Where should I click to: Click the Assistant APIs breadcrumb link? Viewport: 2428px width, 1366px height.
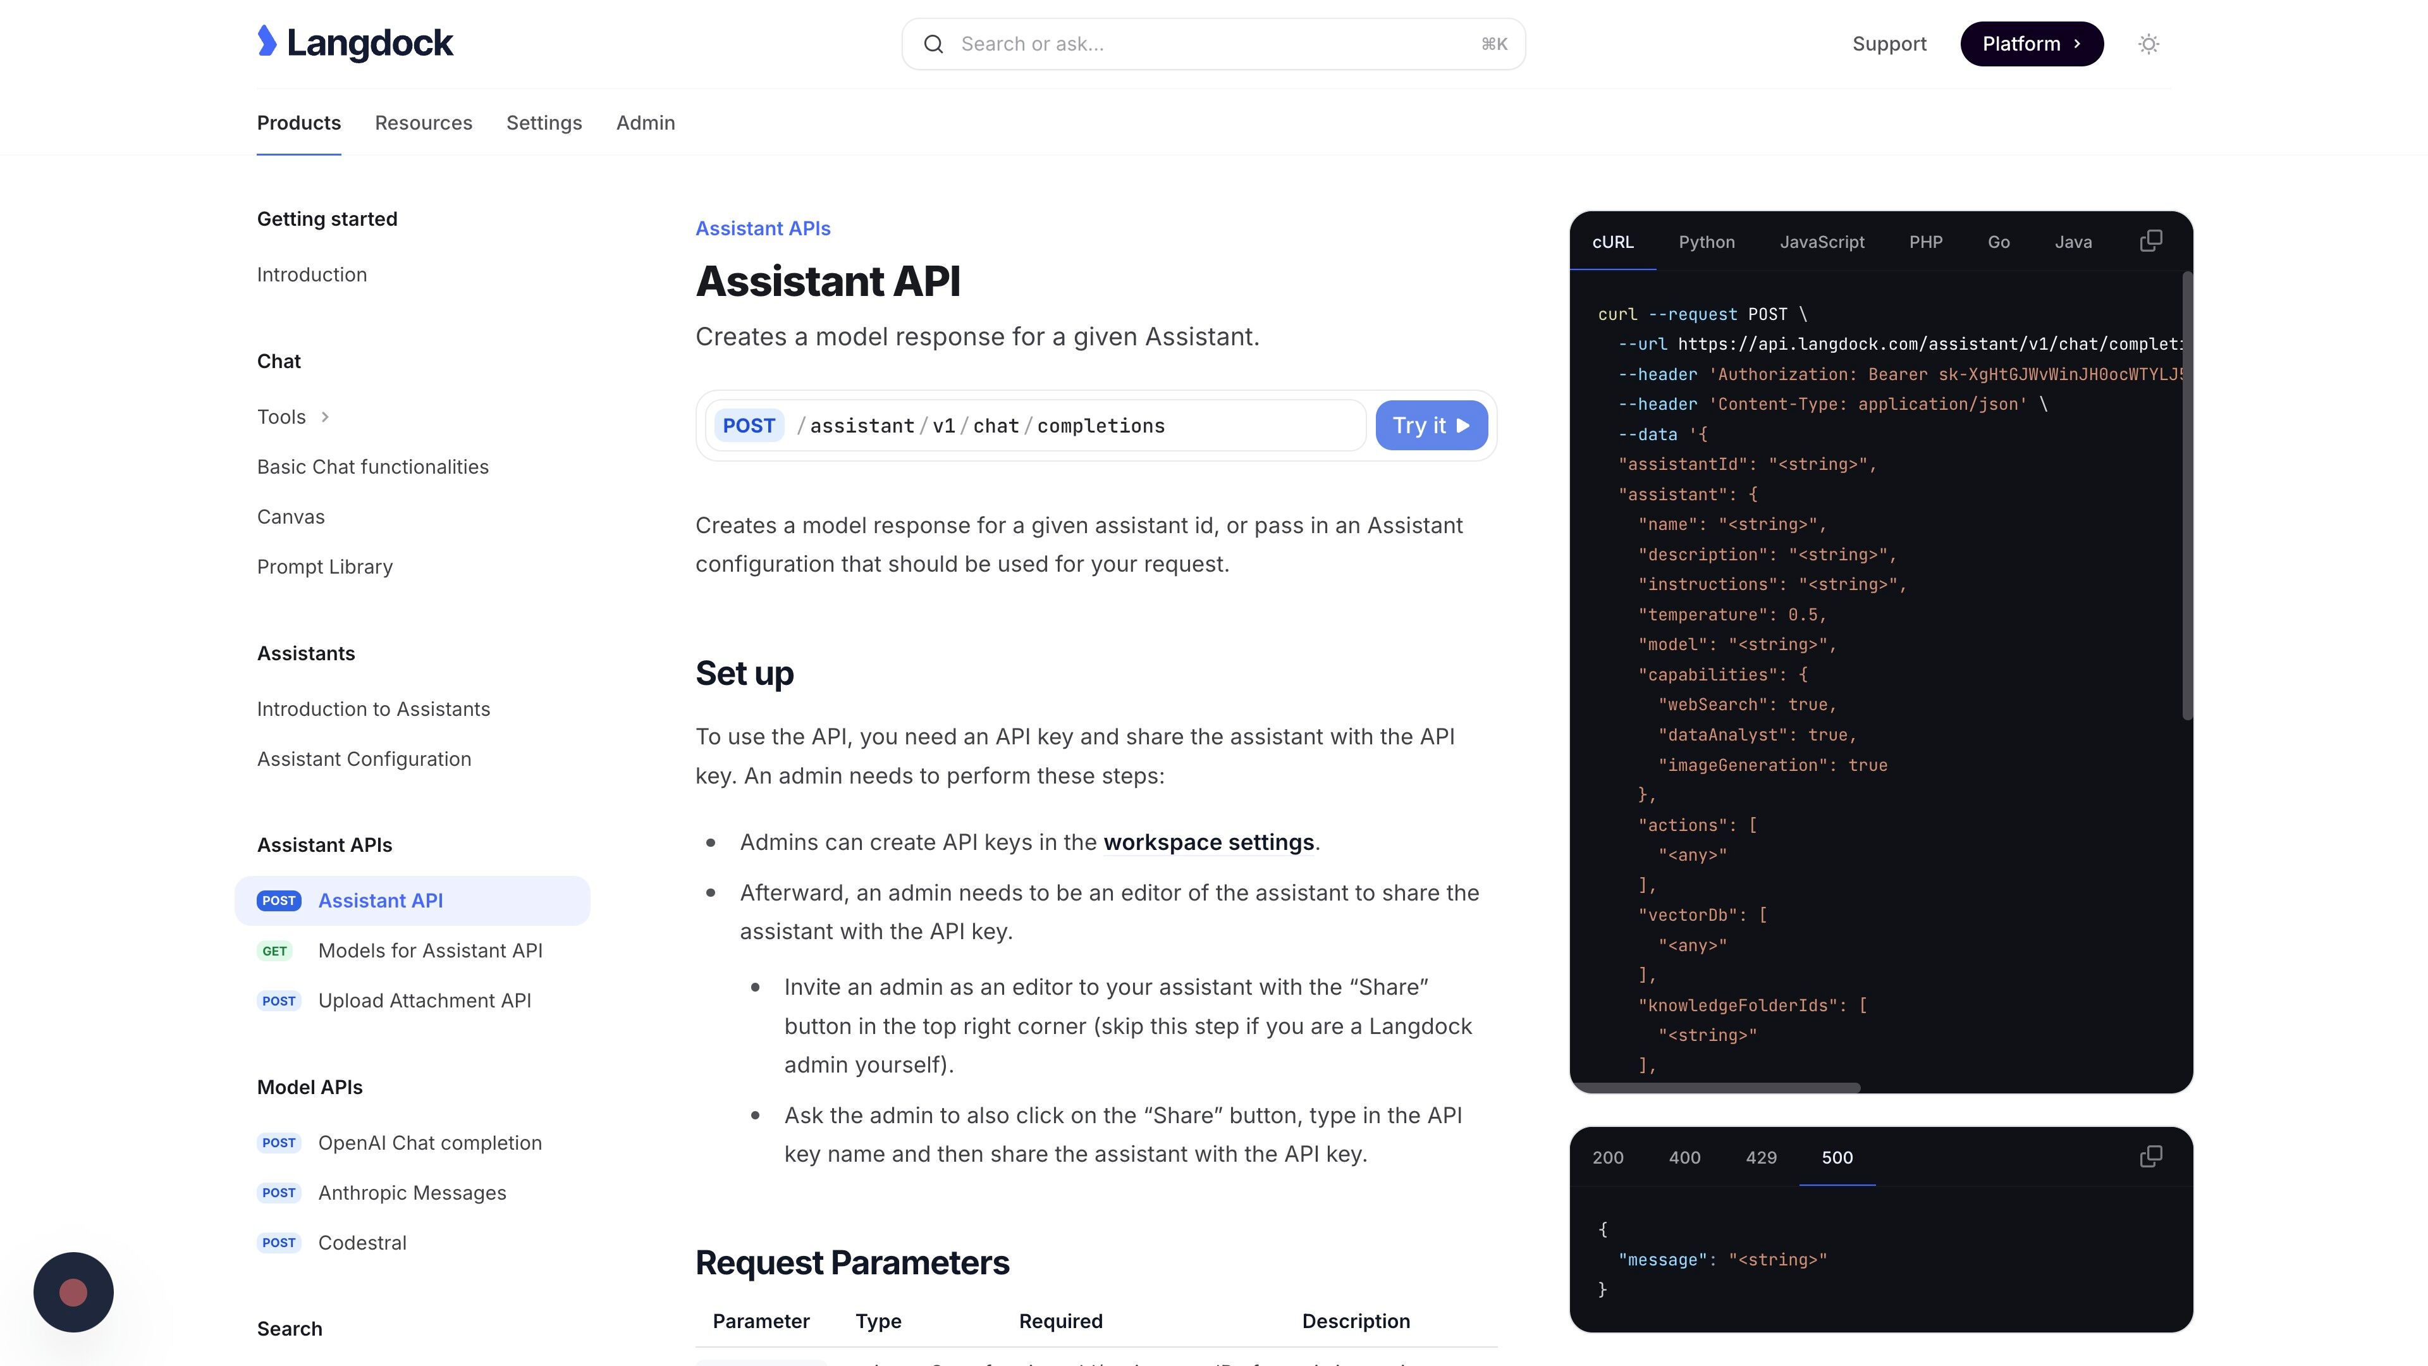[763, 228]
